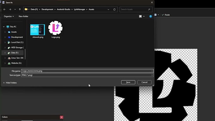Open recent locations dropdown arrow

tap(15, 9)
